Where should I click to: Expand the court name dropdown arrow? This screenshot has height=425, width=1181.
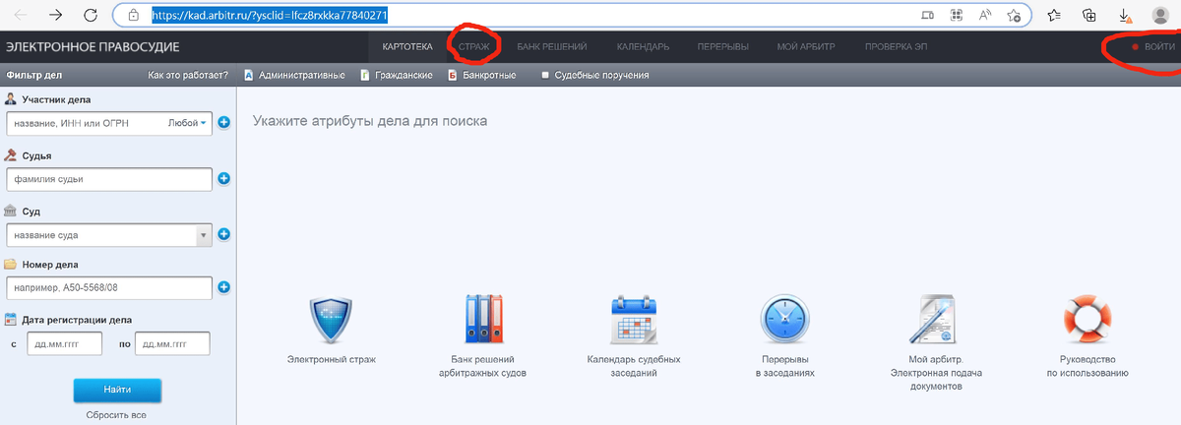click(205, 235)
